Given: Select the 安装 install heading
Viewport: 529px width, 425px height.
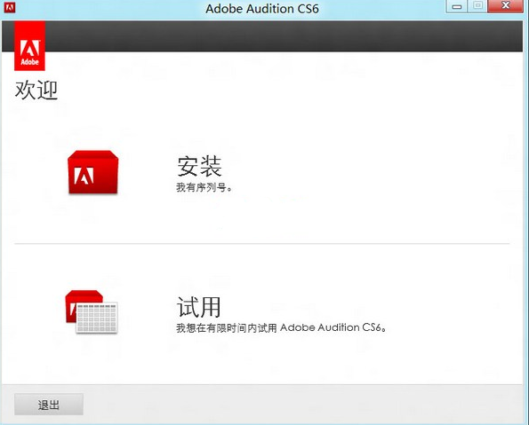Looking at the screenshot, I should tap(199, 167).
